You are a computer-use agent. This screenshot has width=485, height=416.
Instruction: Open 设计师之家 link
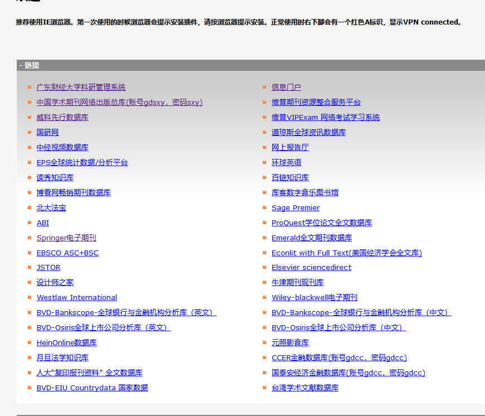[x=55, y=283]
